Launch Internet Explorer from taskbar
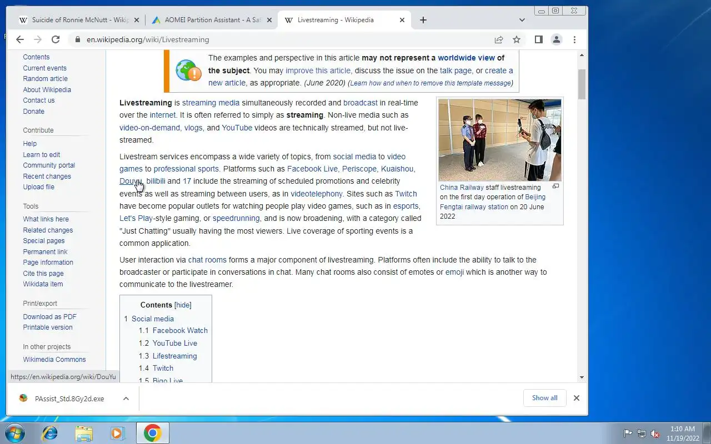Image resolution: width=711 pixels, height=444 pixels. click(x=50, y=432)
